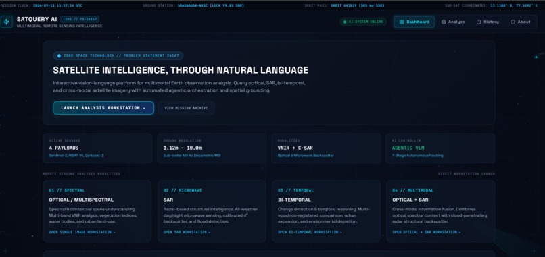Click Shadnagar-NRSC ground station text
The width and height of the screenshot is (545, 257).
[211, 6]
